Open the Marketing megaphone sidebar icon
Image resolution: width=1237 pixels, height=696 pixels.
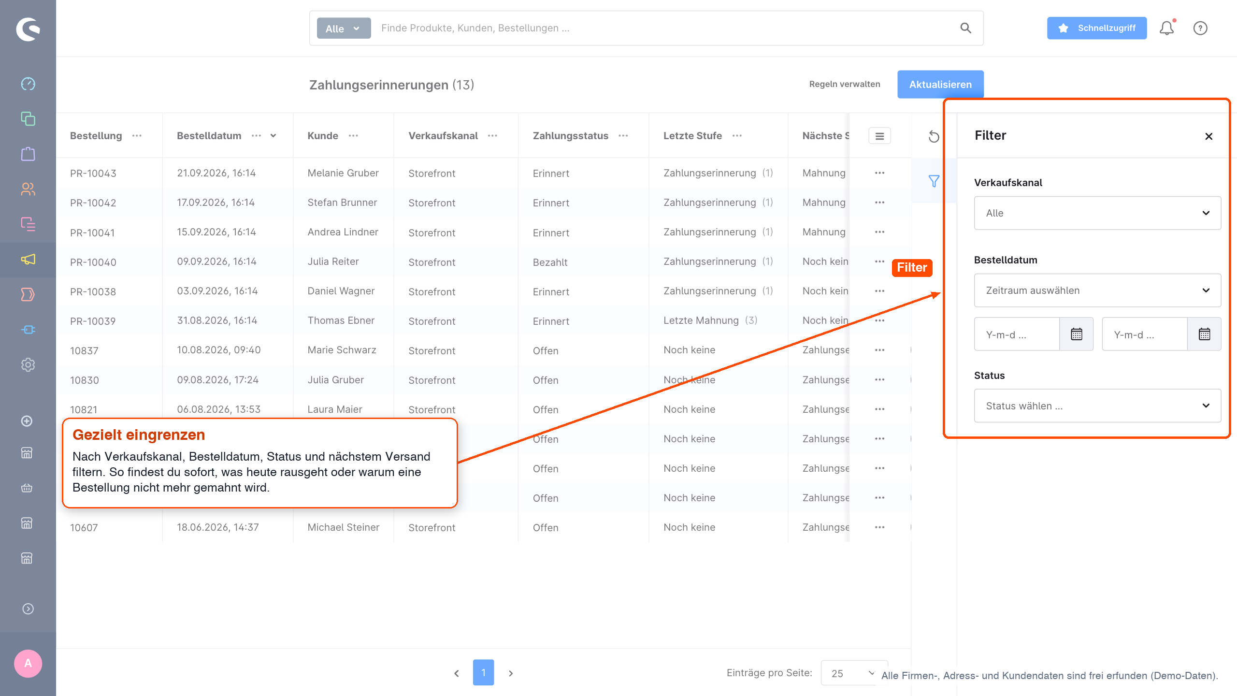(x=28, y=260)
